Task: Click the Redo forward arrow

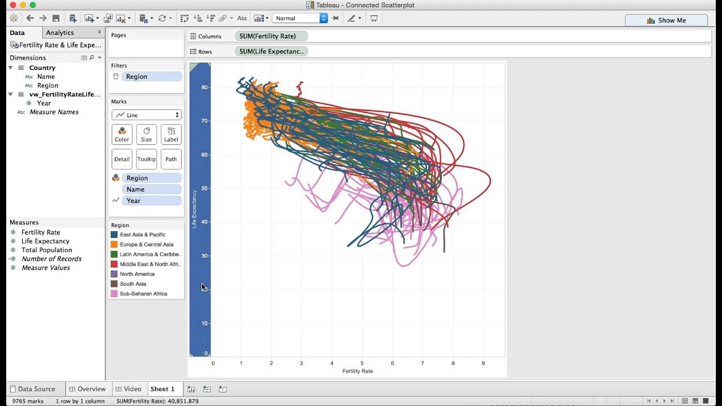Action: coord(42,18)
